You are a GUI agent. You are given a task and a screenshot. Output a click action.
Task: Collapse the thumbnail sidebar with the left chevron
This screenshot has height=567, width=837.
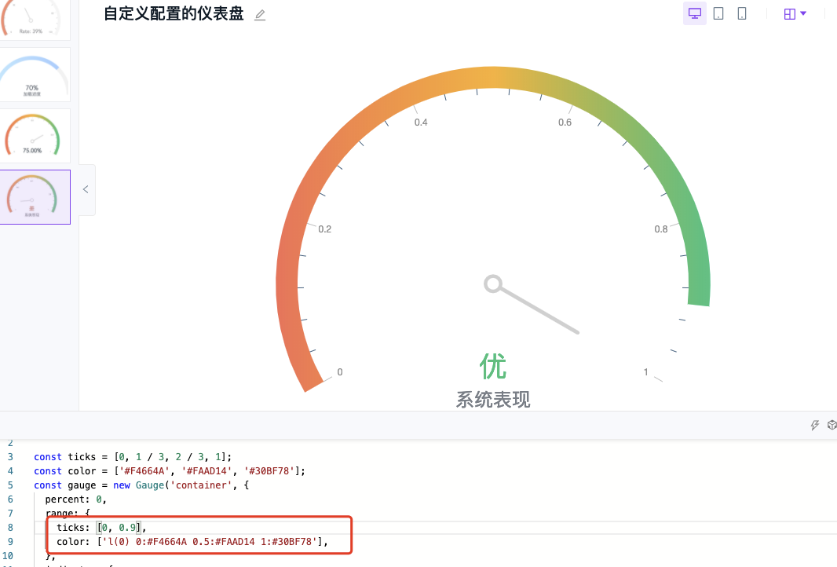pyautogui.click(x=85, y=189)
